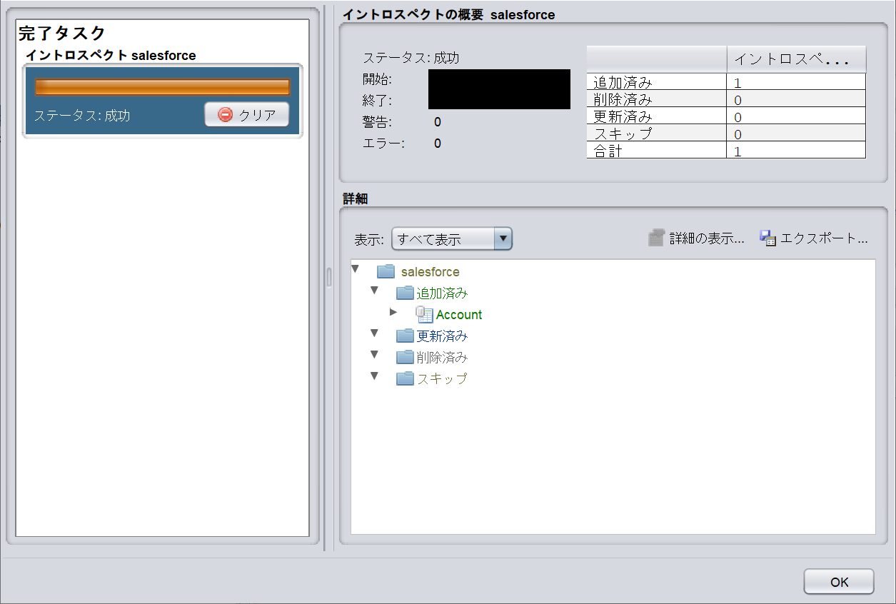Viewport: 896px width, 604px height.
Task: Open the 表示 すべて表示 dropdown
Action: pos(452,239)
